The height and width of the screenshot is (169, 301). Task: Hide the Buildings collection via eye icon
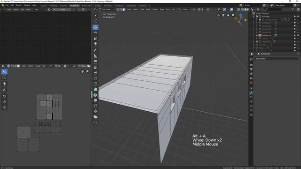pos(298,16)
